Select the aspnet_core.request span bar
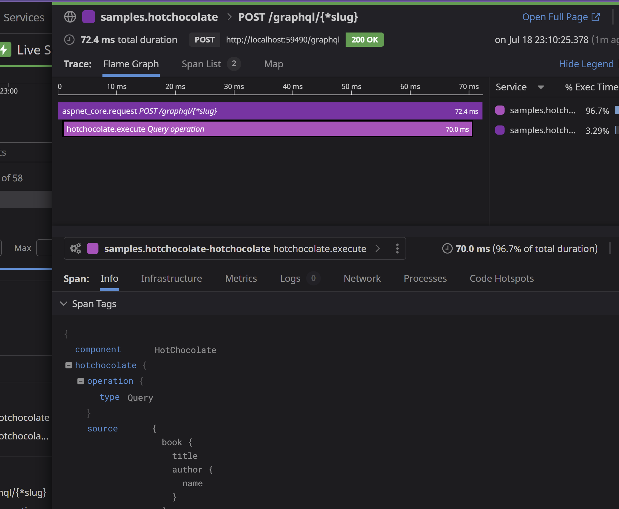Image resolution: width=619 pixels, height=509 pixels. click(x=270, y=111)
